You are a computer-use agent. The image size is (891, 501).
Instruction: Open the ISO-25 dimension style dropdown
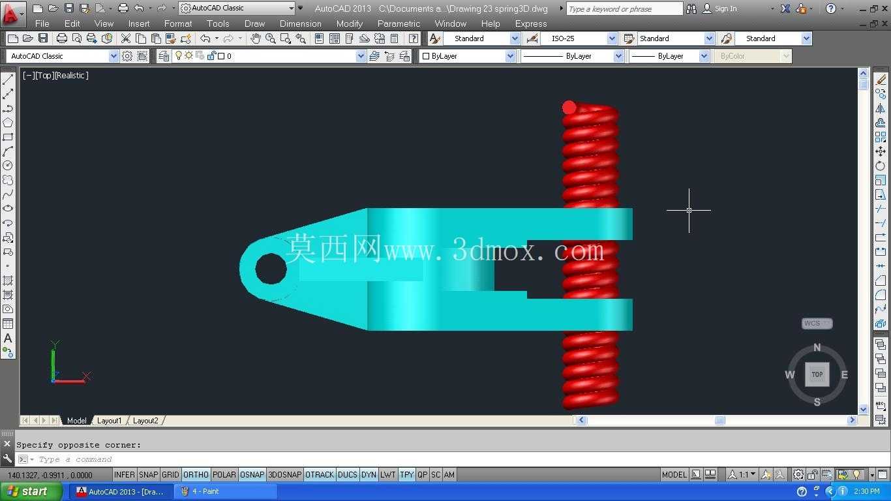click(x=612, y=38)
